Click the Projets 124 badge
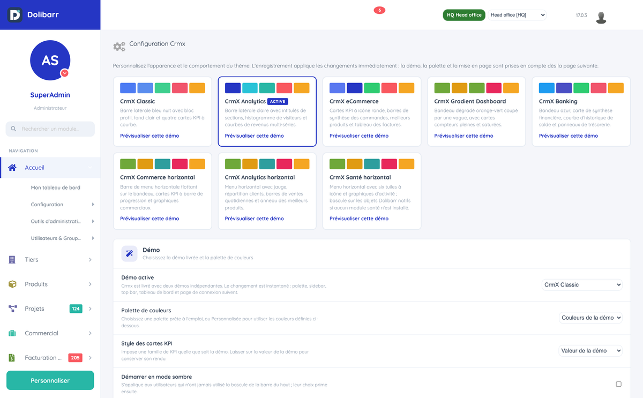The image size is (643, 398). click(x=76, y=309)
